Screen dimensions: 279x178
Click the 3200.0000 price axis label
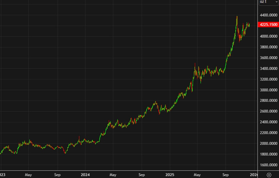click(268, 79)
